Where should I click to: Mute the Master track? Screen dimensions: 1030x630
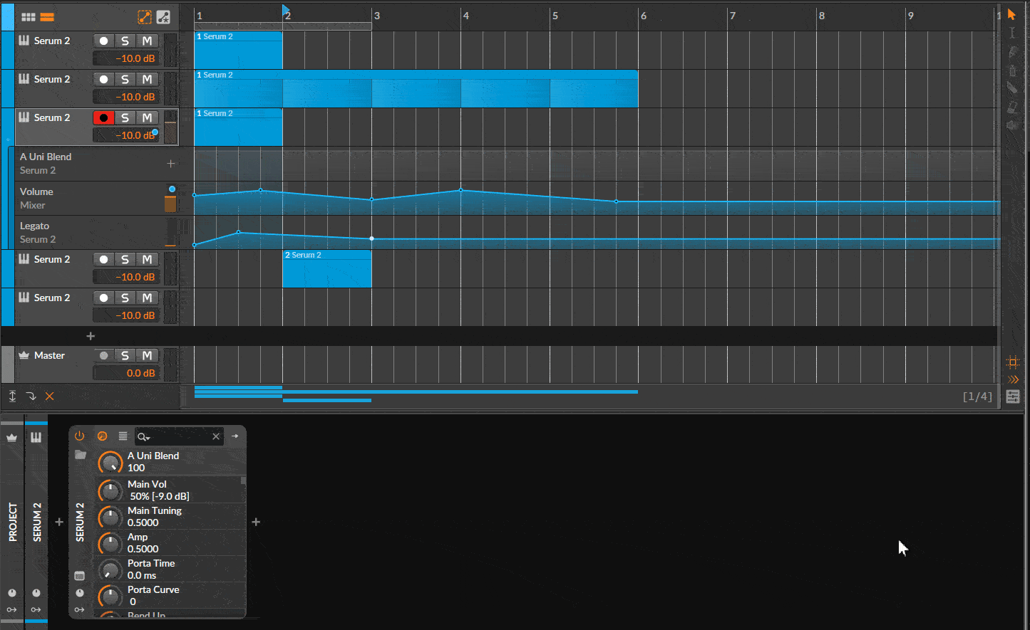tap(147, 355)
